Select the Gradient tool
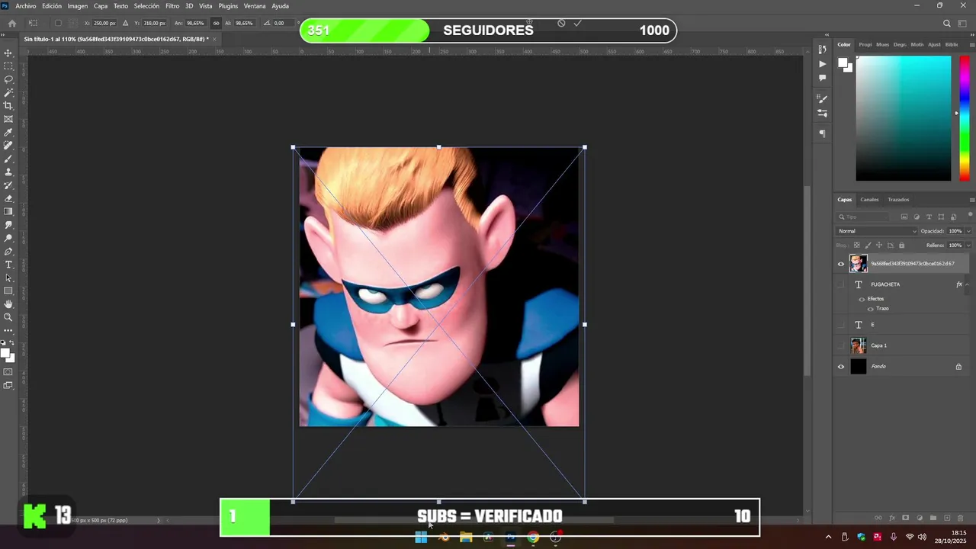The image size is (976, 549). (8, 212)
